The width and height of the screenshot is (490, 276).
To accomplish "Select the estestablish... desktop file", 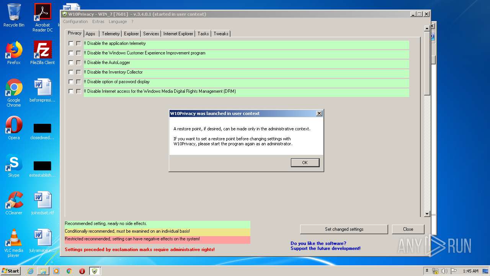I will click(x=42, y=169).
